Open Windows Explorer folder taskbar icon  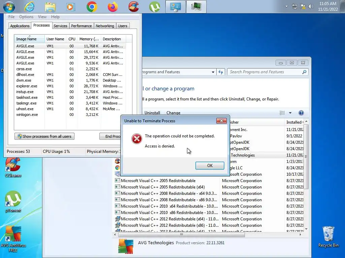click(50, 7)
